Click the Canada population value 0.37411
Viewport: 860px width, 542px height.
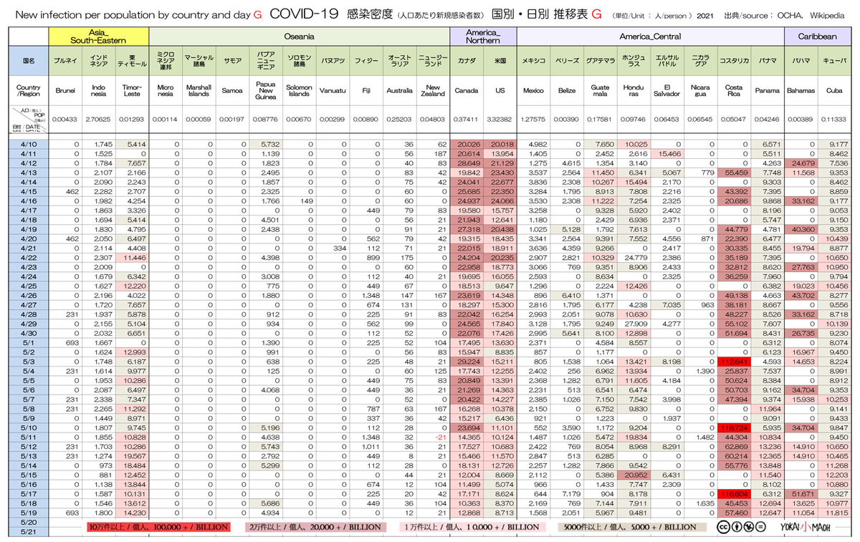[467, 119]
